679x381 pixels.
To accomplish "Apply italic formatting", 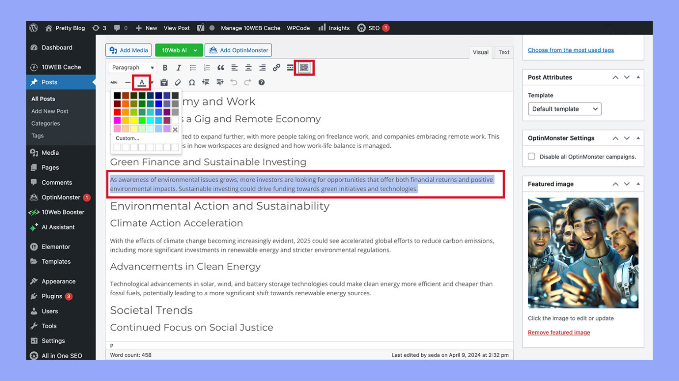I will point(179,67).
